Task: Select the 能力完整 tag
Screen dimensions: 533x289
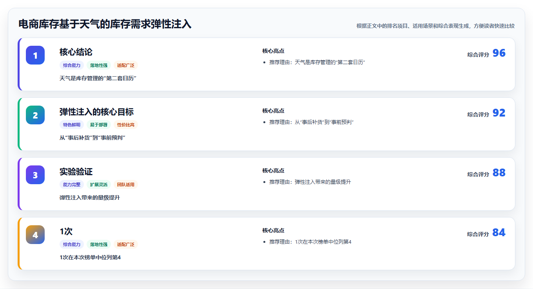Action: (72, 185)
